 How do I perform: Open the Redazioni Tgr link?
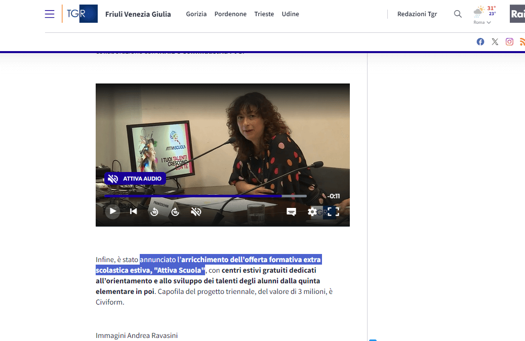[x=417, y=14]
